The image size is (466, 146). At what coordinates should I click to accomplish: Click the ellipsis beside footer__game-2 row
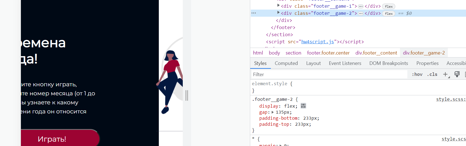tap(254, 13)
